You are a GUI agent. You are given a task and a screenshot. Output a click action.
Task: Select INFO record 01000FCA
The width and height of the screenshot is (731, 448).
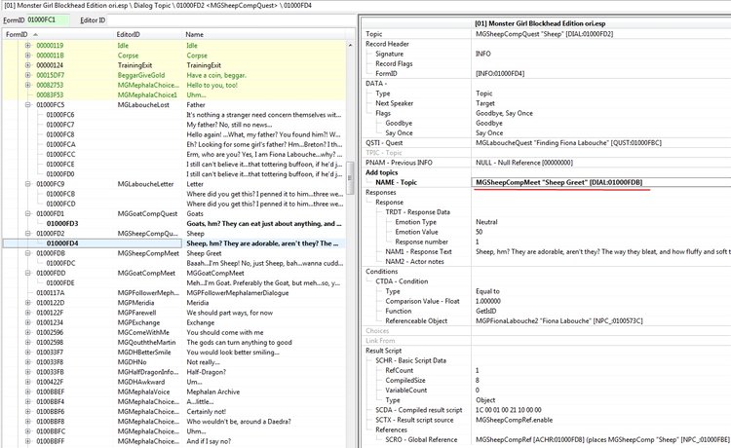(174, 144)
